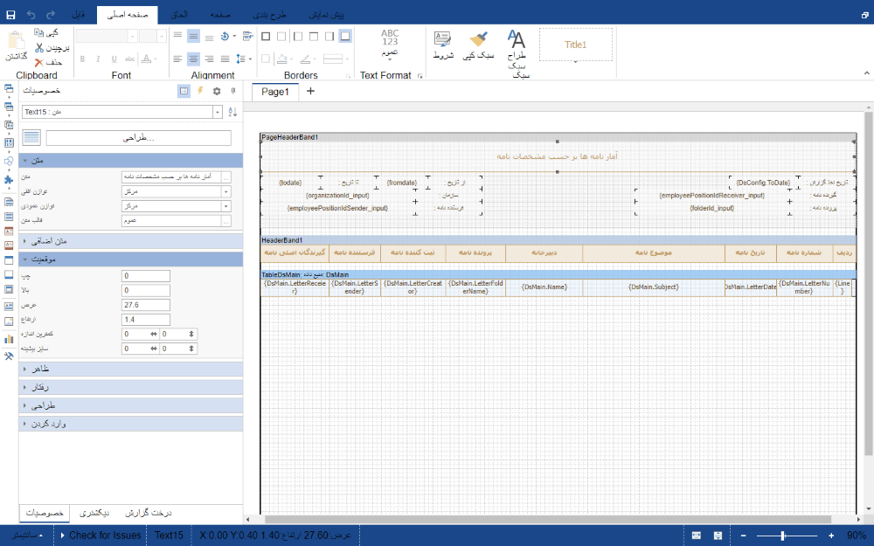Open the Text15 component selector dropdown
The width and height of the screenshot is (874, 546).
coord(218,112)
